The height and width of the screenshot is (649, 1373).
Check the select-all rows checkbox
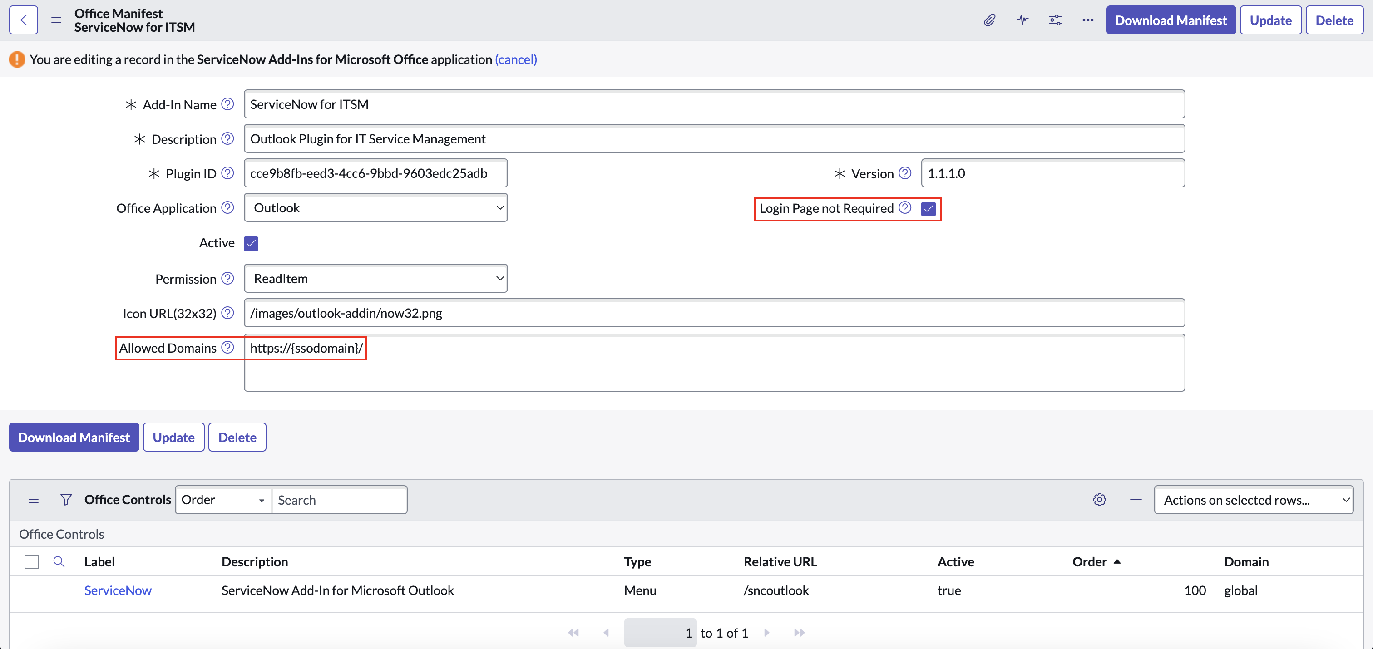[32, 561]
